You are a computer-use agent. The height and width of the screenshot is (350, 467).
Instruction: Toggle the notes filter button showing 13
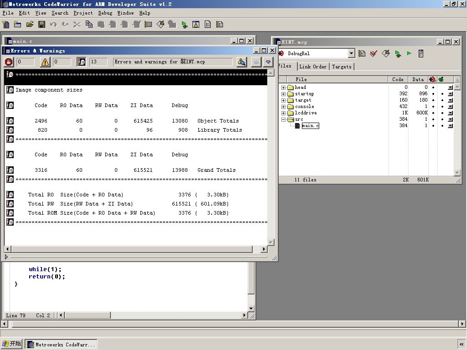[x=81, y=62]
